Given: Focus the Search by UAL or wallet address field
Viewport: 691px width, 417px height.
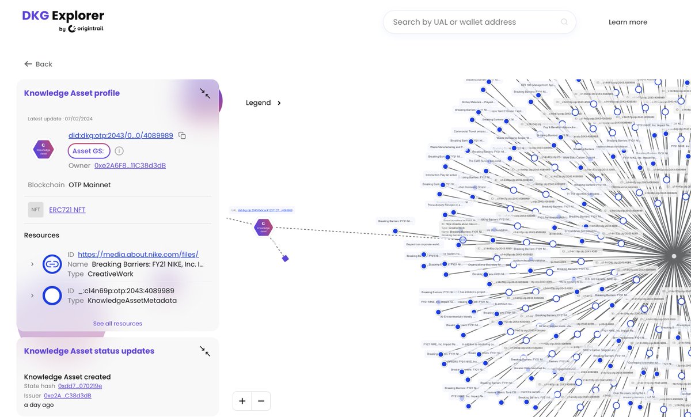Looking at the screenshot, I should [479, 22].
